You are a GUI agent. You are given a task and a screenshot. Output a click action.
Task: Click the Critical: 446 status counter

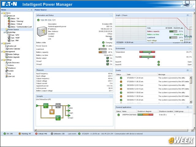(x=41, y=134)
